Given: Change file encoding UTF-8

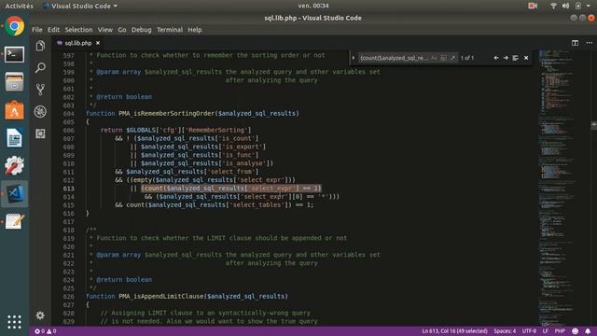Looking at the screenshot, I should (529, 331).
